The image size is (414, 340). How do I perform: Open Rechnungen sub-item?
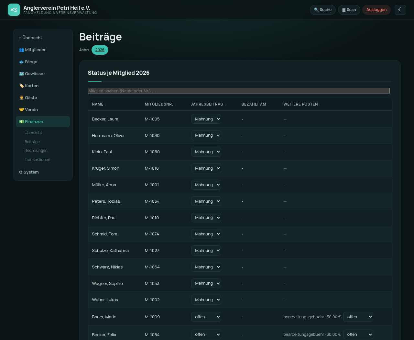click(x=36, y=151)
